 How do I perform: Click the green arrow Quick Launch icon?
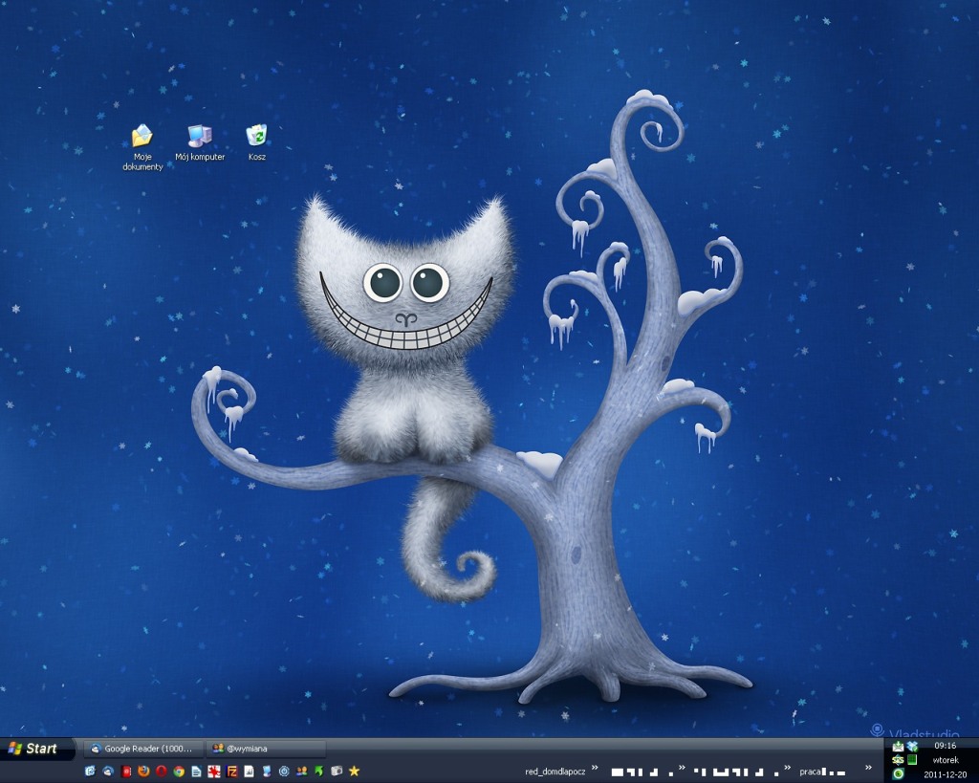(x=319, y=771)
